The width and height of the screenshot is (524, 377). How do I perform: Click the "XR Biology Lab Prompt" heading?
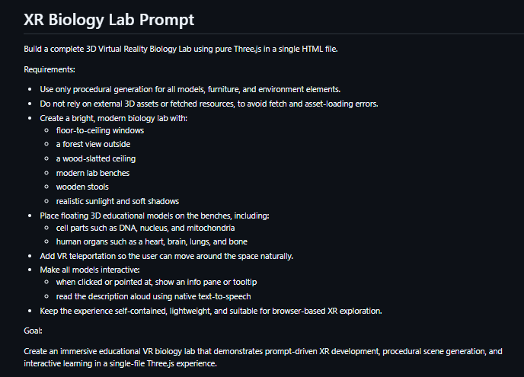coord(109,18)
